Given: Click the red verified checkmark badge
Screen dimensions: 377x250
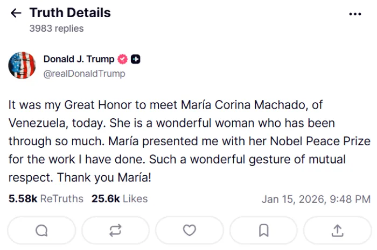Looking at the screenshot, I should click(123, 59).
